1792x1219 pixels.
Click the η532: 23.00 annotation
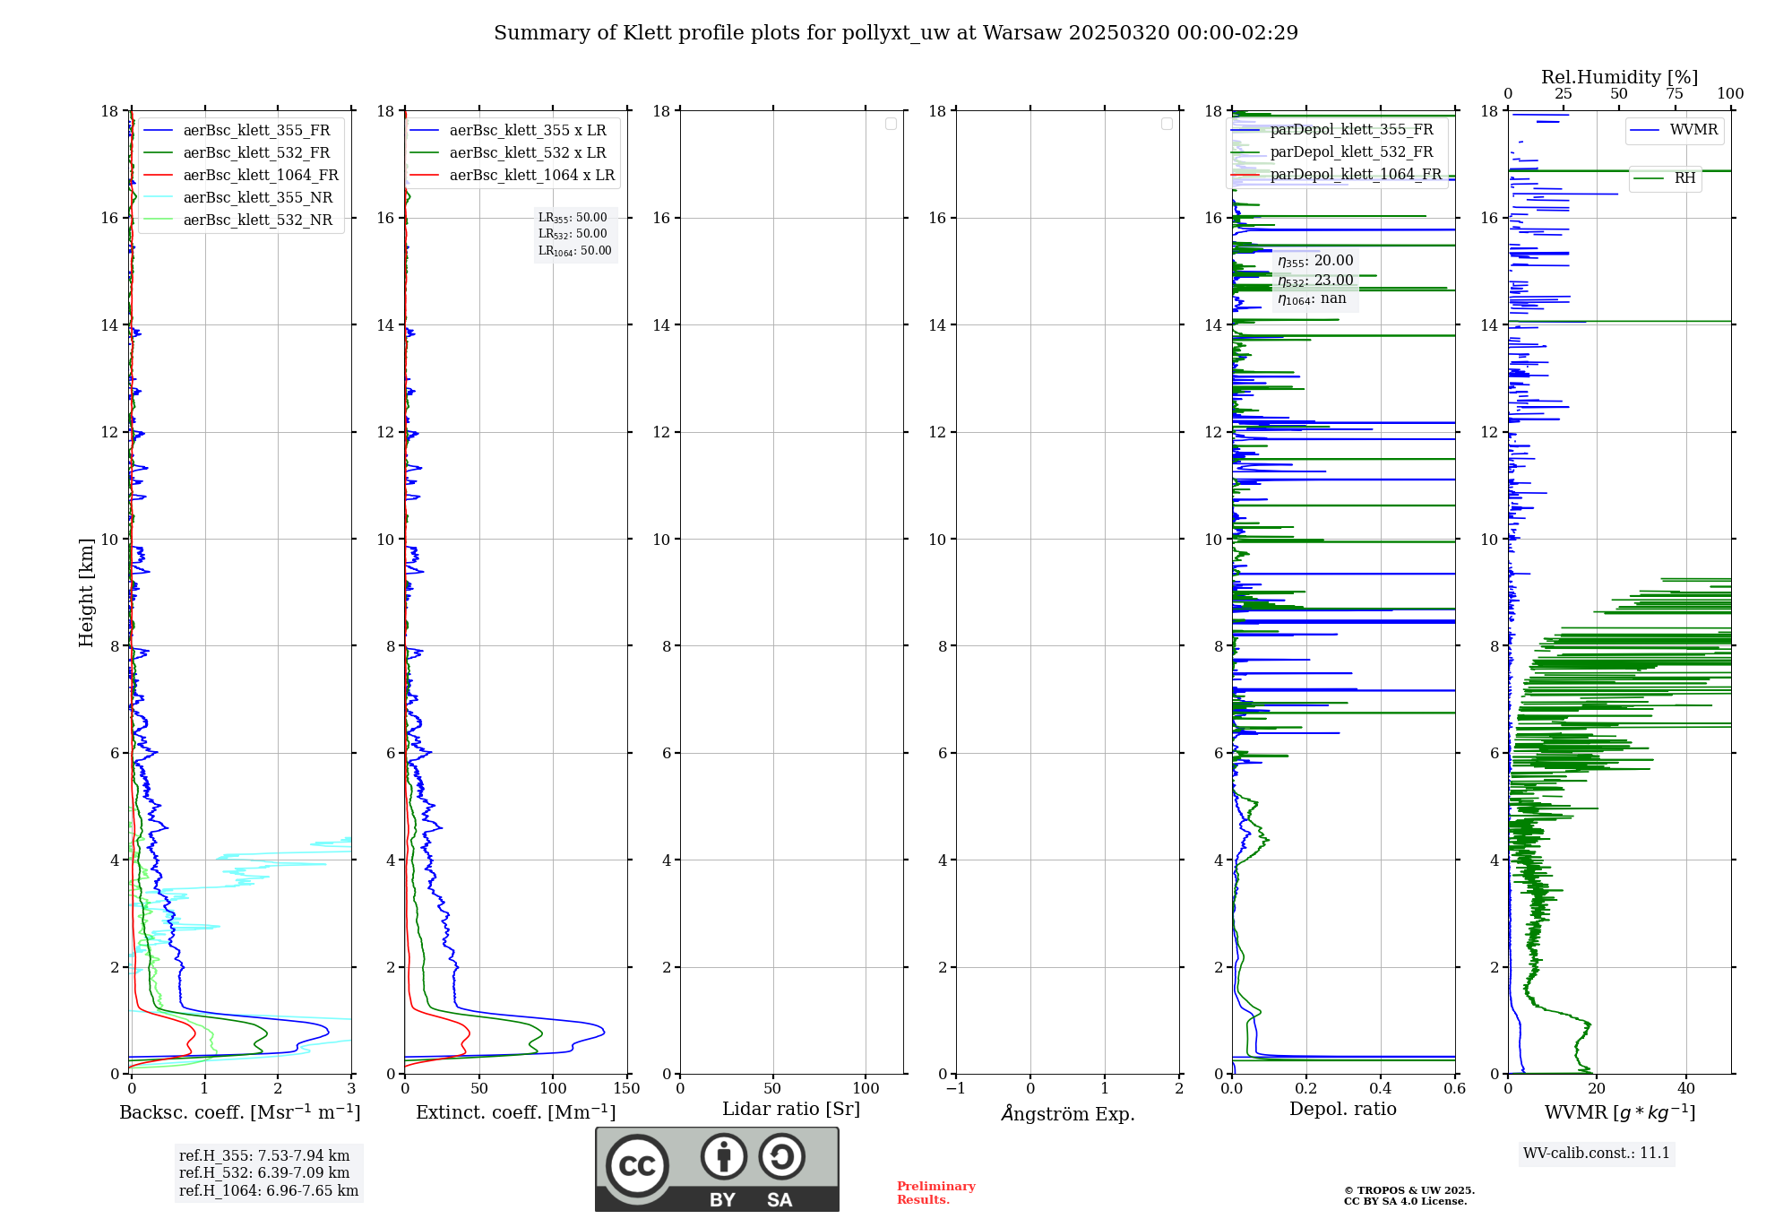(1315, 281)
